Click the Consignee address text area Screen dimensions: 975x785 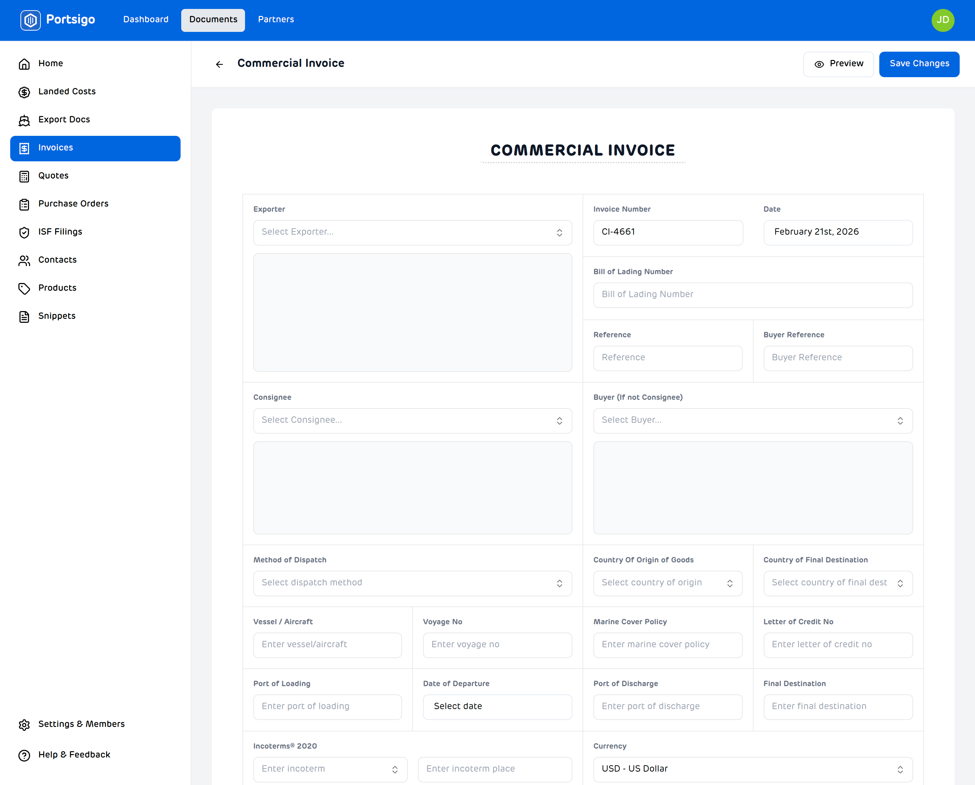412,488
